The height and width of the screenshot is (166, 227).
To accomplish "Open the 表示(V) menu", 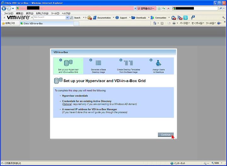I will [30, 13].
